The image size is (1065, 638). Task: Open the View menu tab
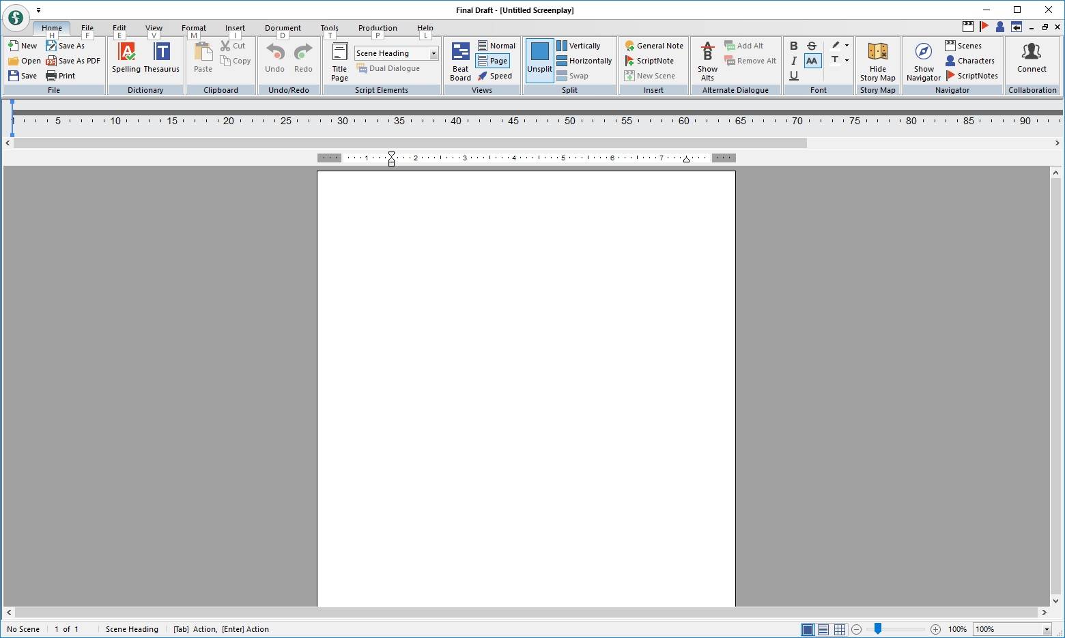(154, 28)
